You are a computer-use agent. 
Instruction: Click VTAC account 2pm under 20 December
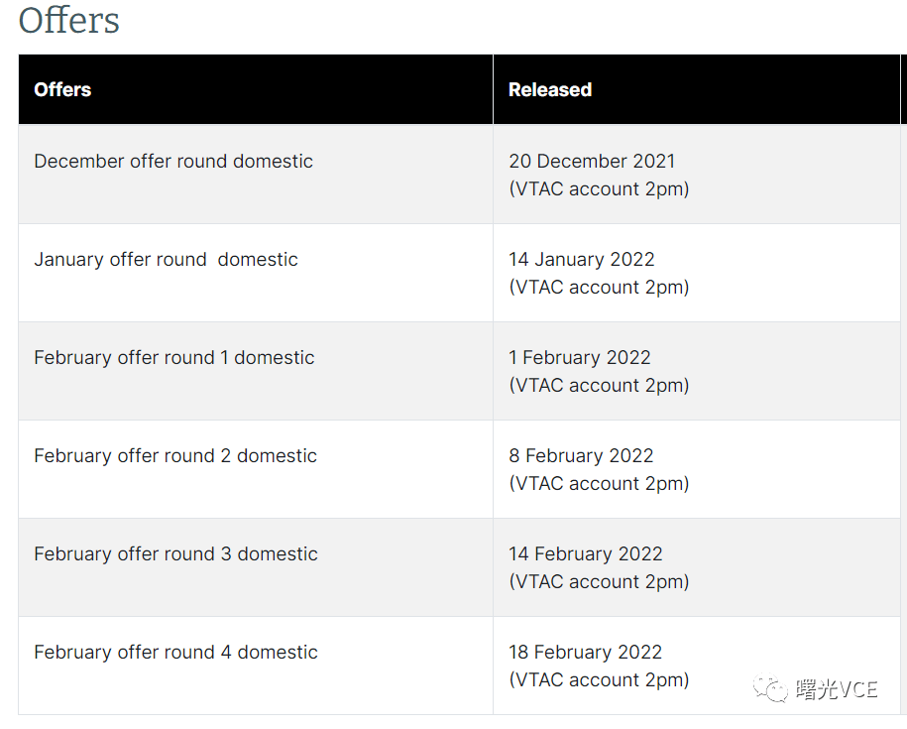[x=599, y=189]
